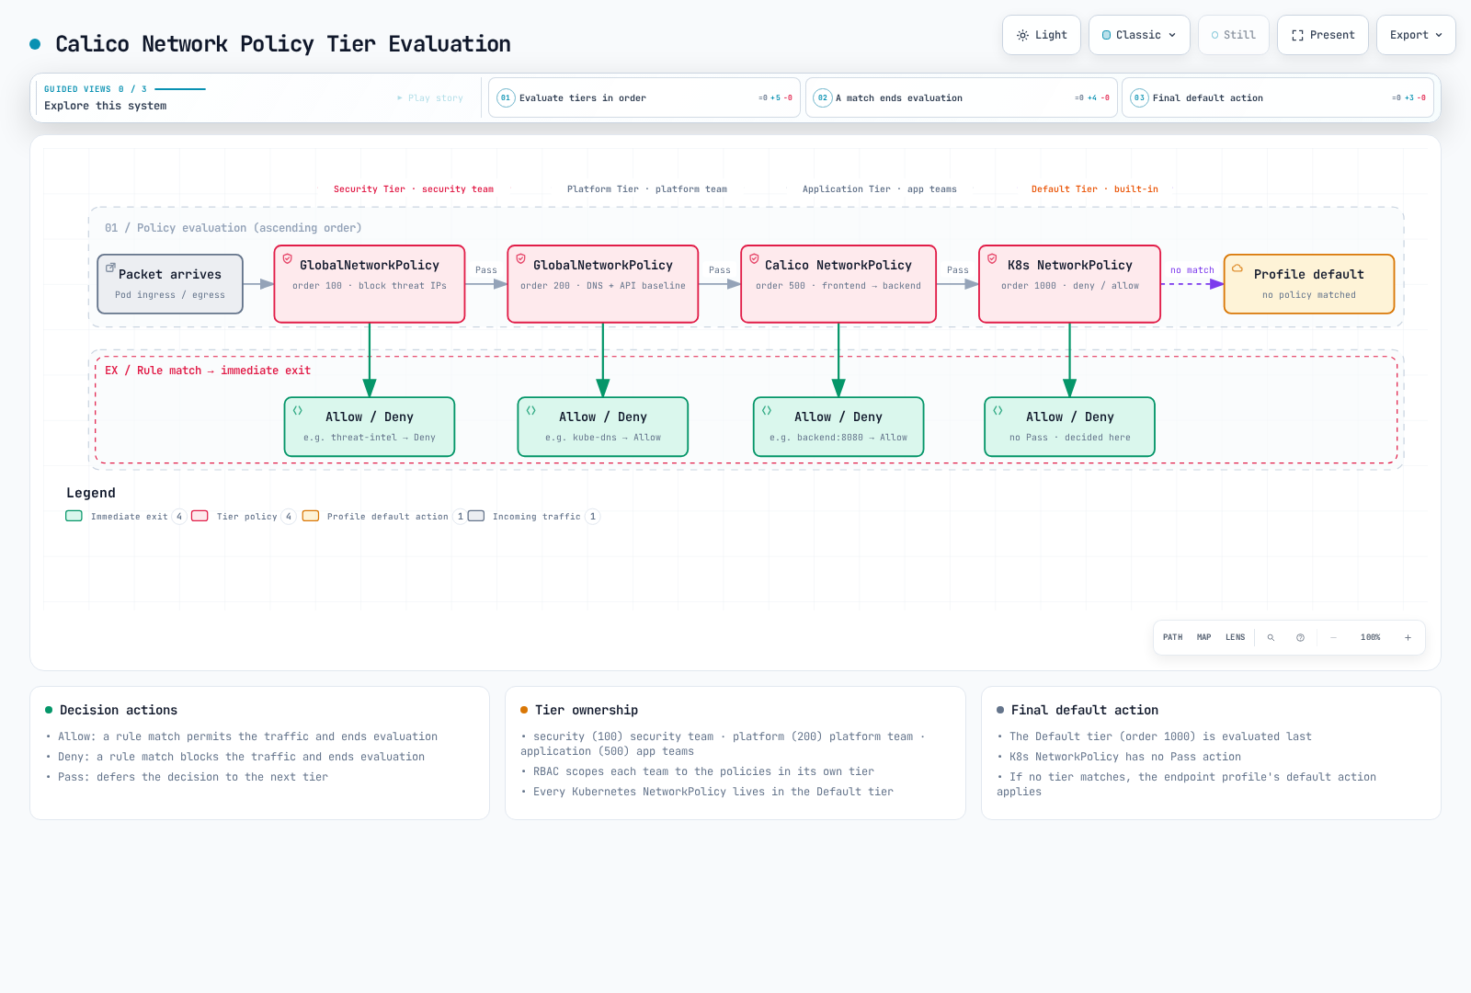
Task: Click the Platform Tier · platform team label
Action: tap(647, 189)
